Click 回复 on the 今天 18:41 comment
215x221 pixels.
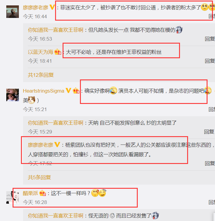(210, 61)
